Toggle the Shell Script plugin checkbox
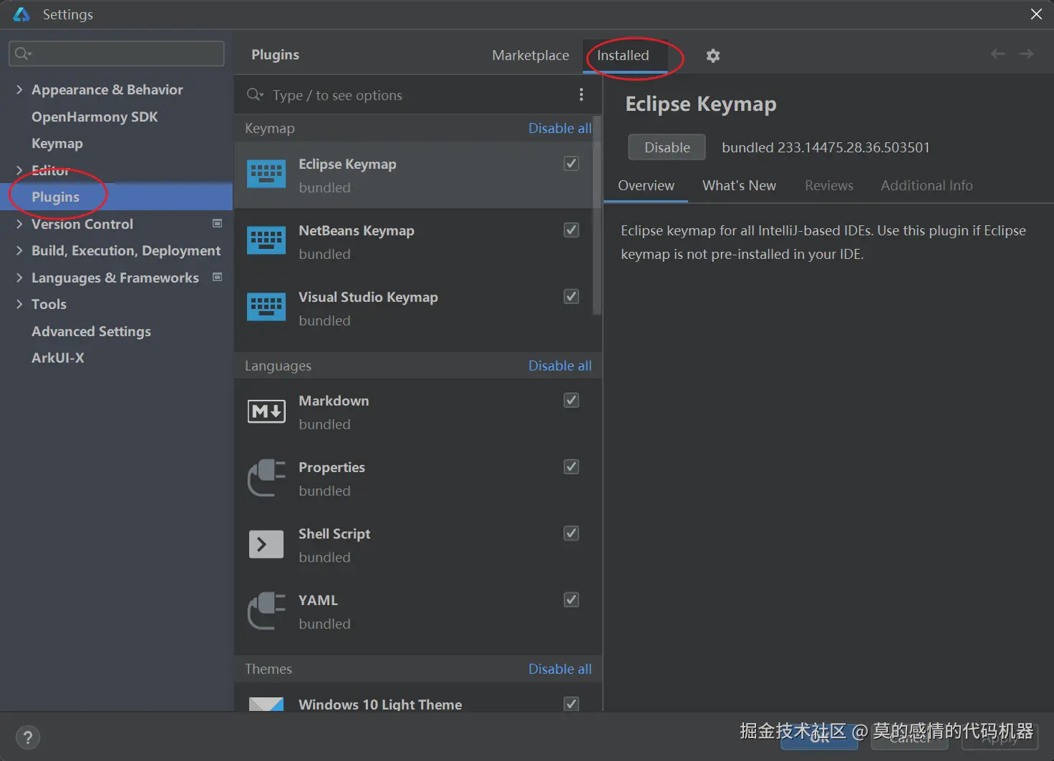The image size is (1054, 761). [x=571, y=533]
